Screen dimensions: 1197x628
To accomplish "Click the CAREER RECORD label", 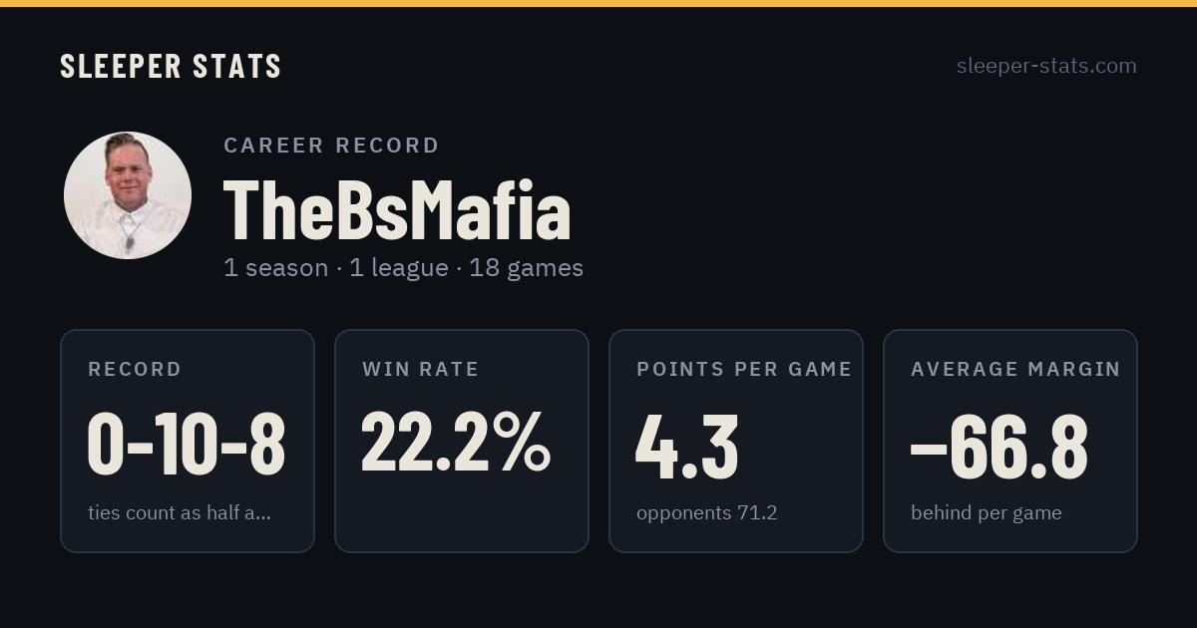I will click(331, 146).
